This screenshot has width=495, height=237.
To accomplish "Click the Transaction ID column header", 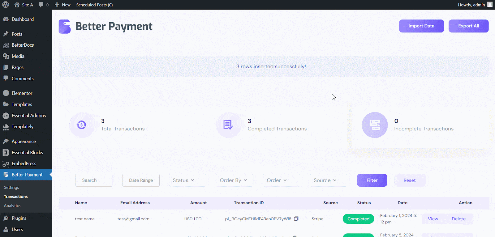I will tap(249, 203).
